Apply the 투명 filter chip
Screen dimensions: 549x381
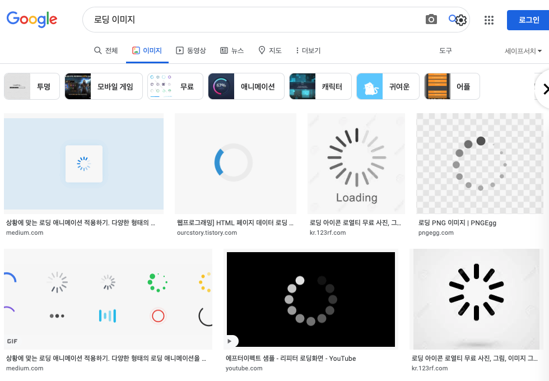point(31,86)
